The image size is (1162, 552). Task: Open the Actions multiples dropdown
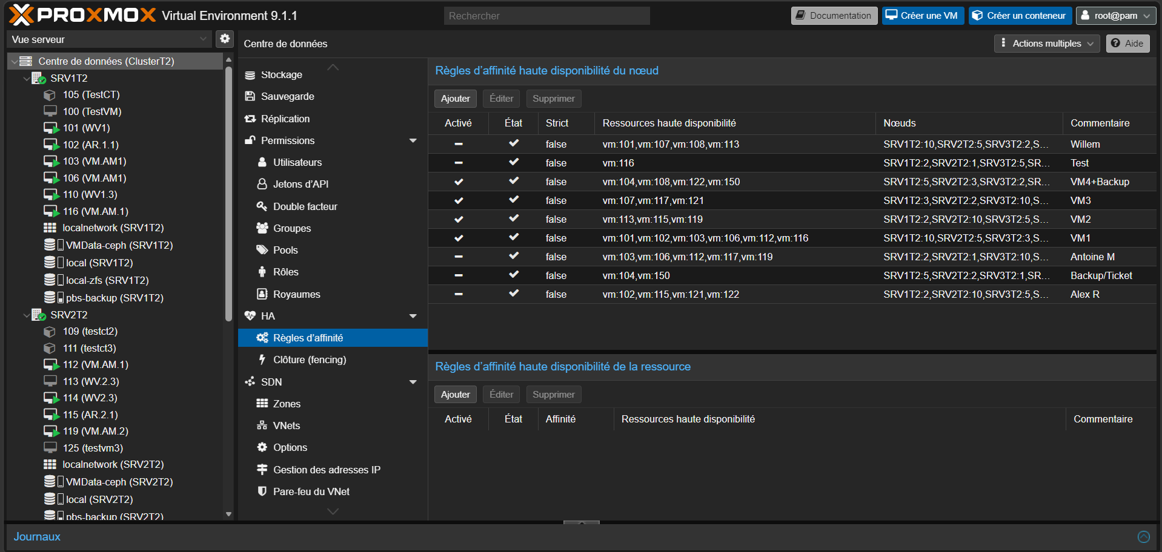pyautogui.click(x=1047, y=44)
